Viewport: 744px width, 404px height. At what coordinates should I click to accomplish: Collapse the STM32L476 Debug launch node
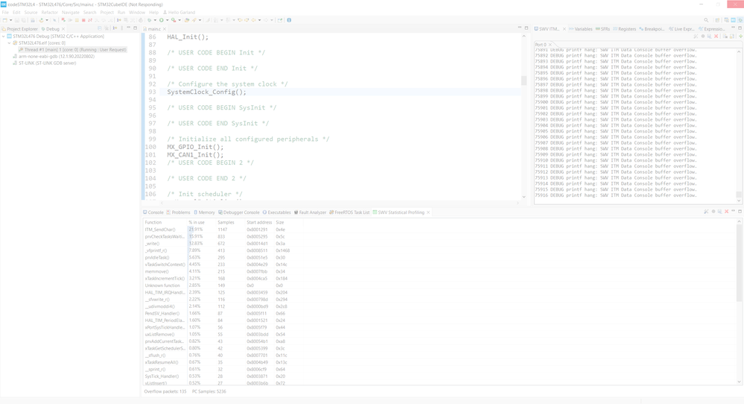tap(4, 36)
